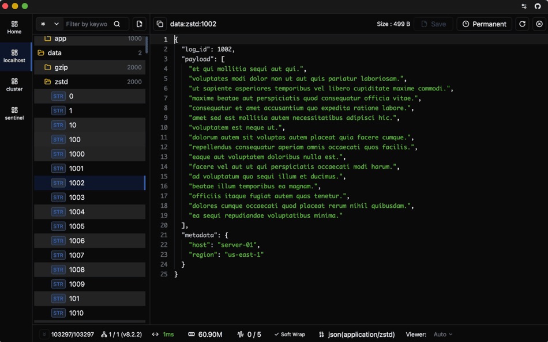Open the Viewer Auto dropdown

tap(442, 335)
